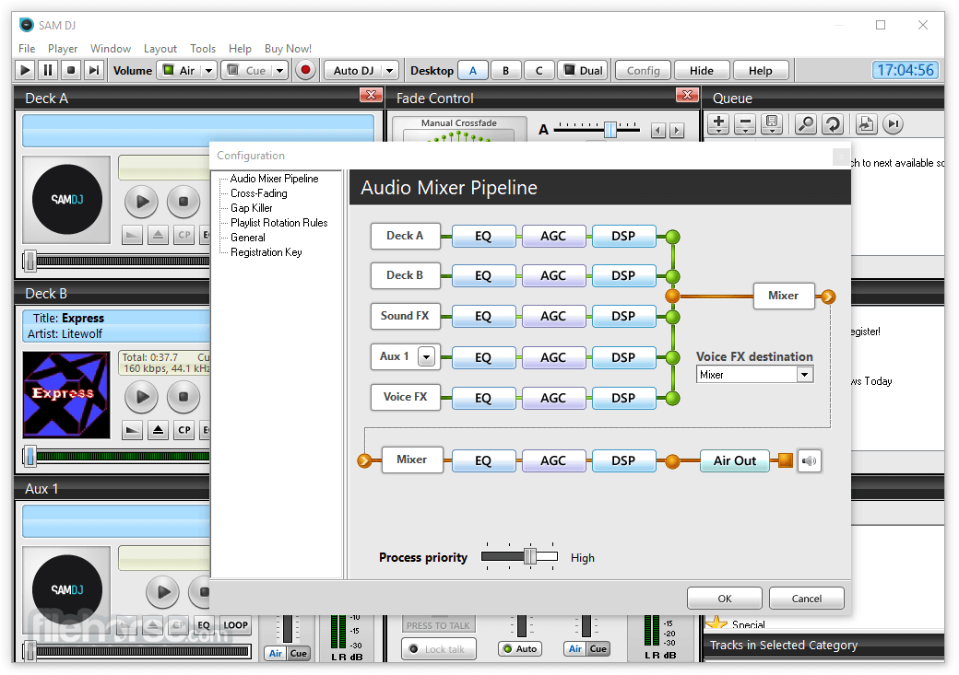Open the File menu
This screenshot has width=959, height=675.
(27, 48)
